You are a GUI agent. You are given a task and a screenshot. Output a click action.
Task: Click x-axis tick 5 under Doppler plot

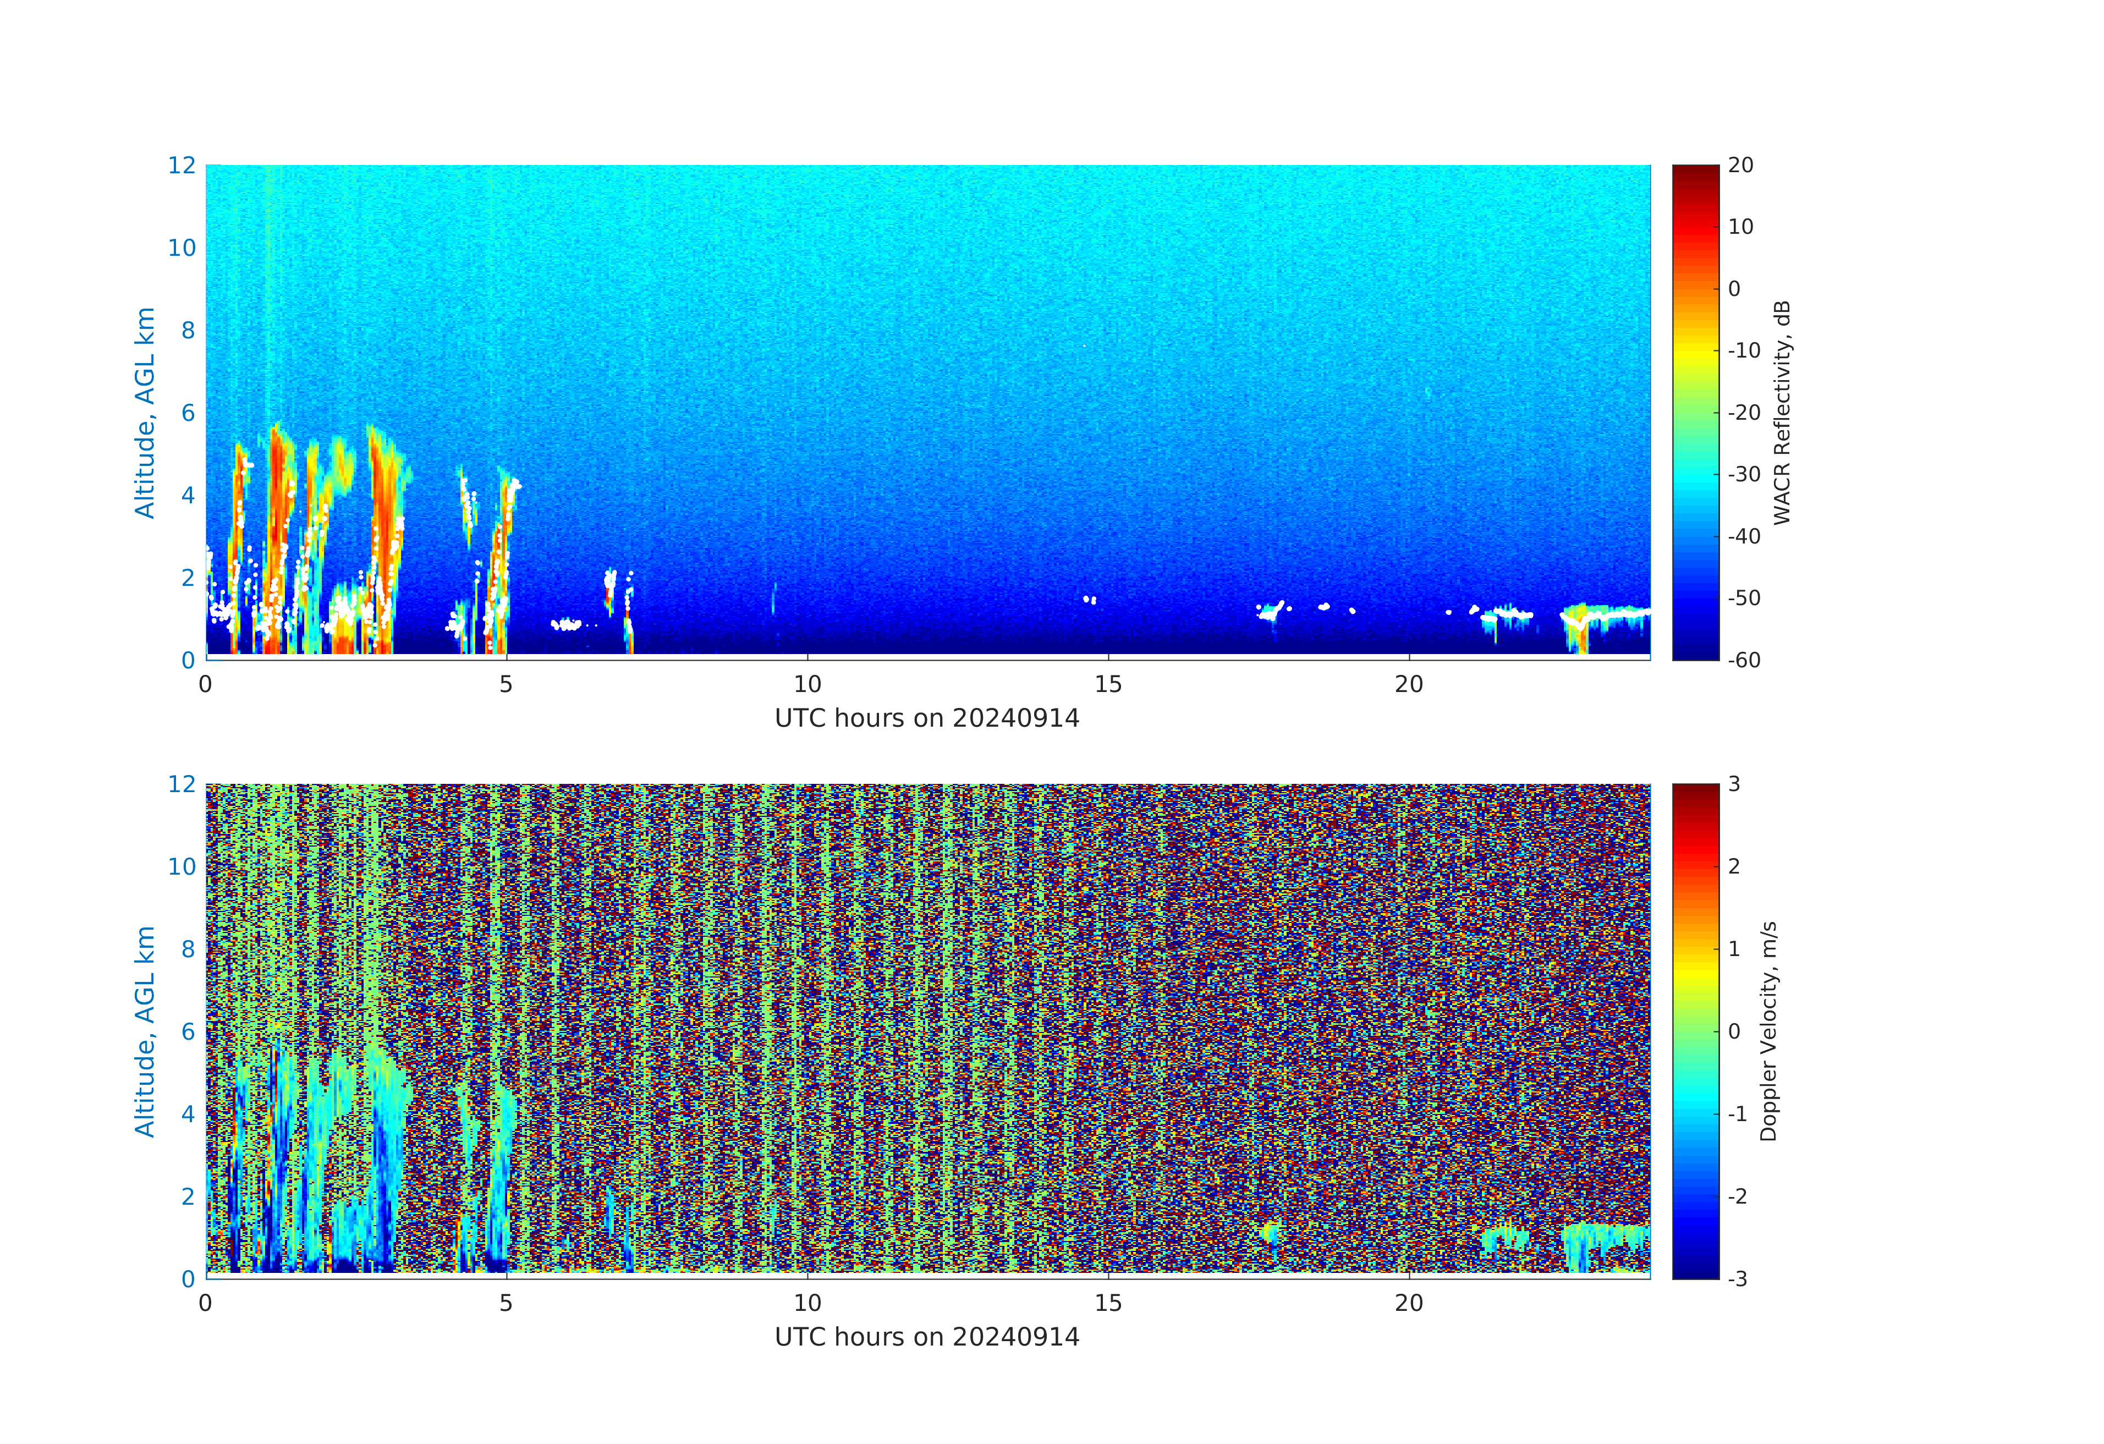pyautogui.click(x=506, y=1303)
